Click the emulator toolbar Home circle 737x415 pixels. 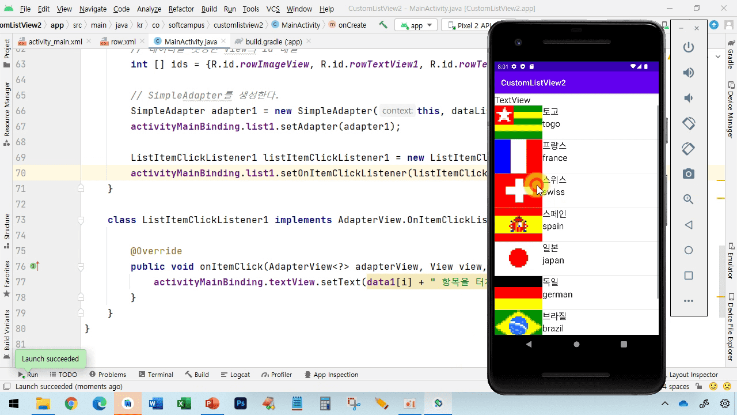[689, 250]
